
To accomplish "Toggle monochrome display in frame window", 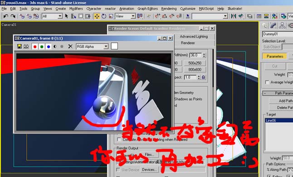I will tap(62, 47).
